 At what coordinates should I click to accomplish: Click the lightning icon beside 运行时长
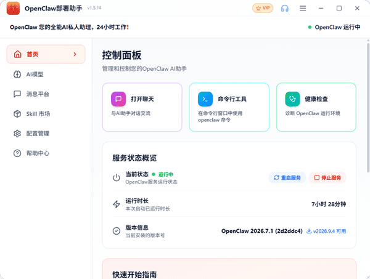(x=117, y=204)
